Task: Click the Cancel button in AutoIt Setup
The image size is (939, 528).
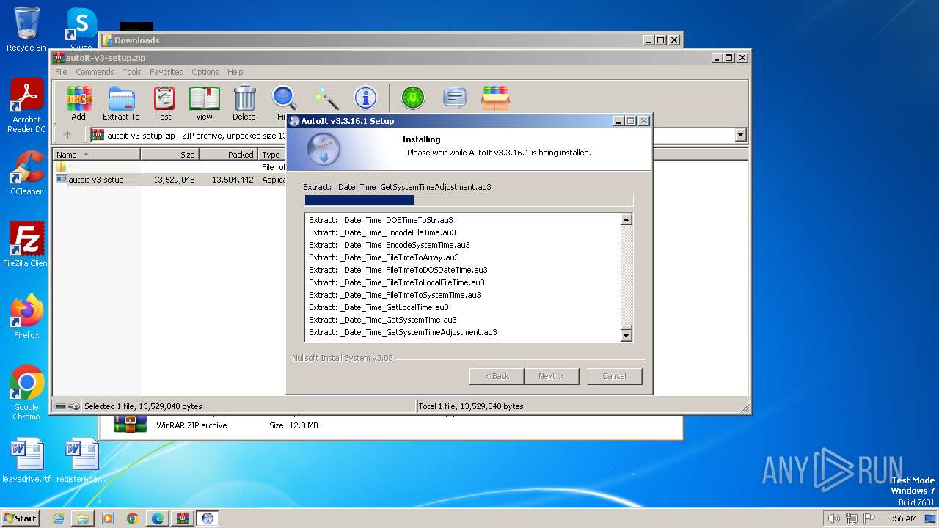Action: tap(614, 376)
